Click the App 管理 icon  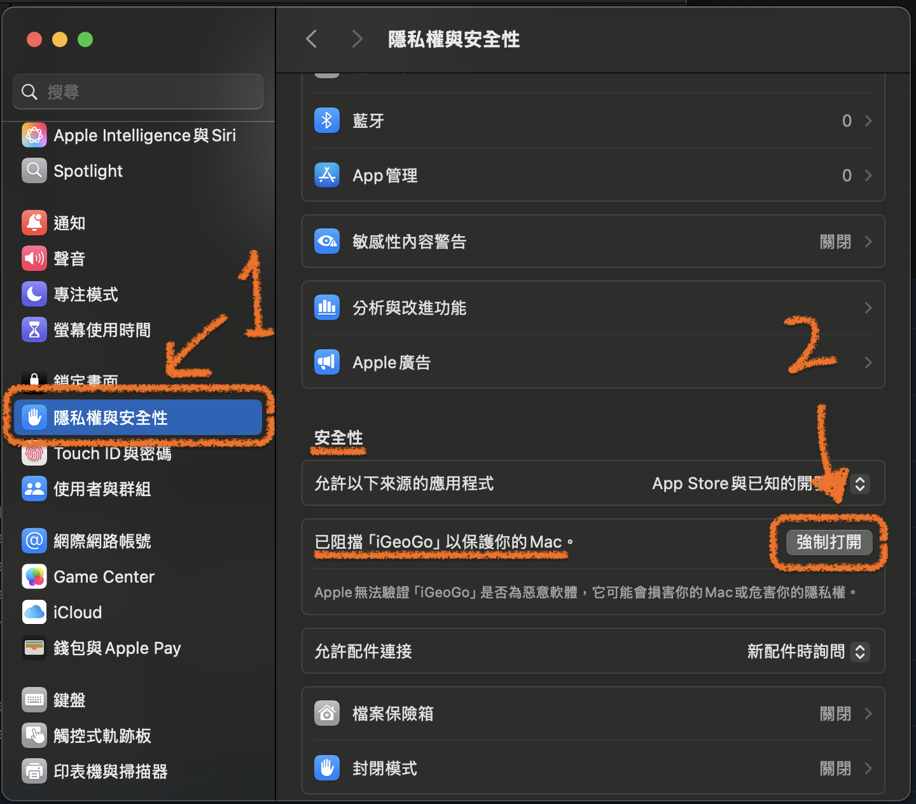point(326,175)
